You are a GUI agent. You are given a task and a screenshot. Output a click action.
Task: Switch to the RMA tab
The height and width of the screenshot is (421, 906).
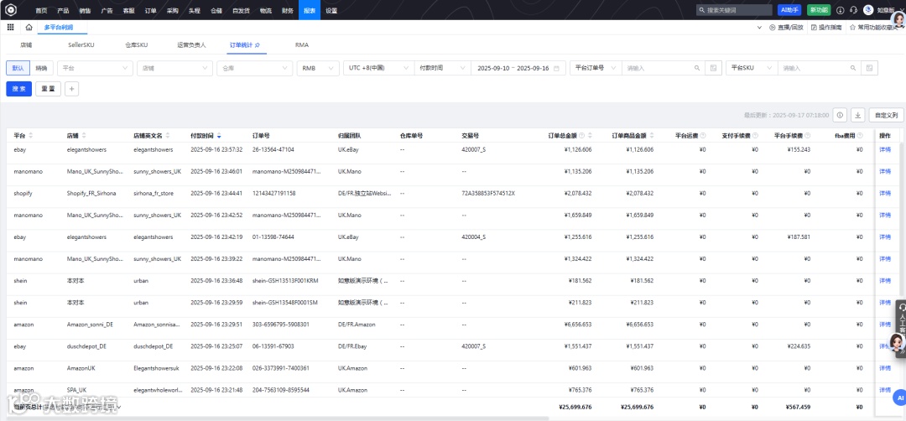pyautogui.click(x=302, y=44)
